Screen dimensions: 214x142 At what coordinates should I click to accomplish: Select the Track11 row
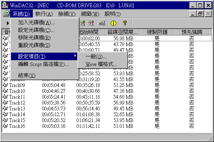pyautogui.click(x=107, y=97)
